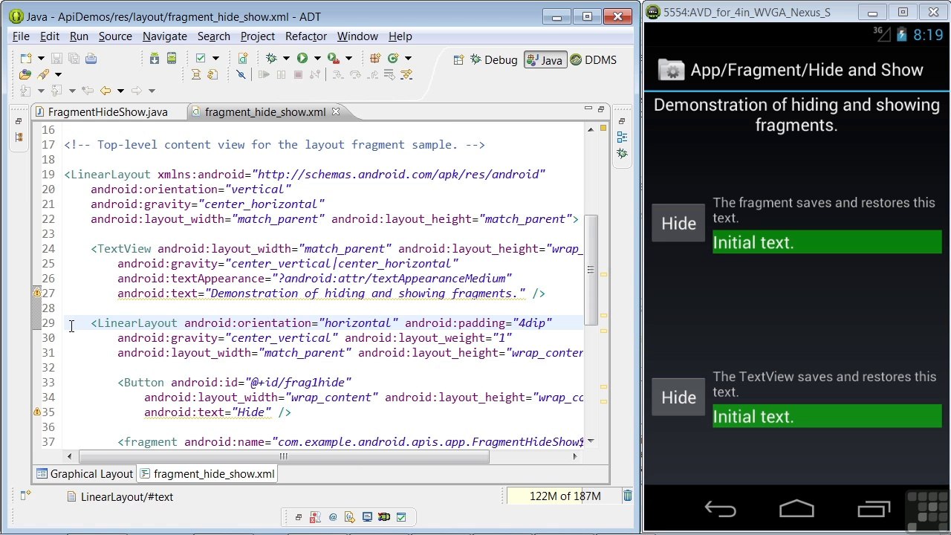Run Android Lint check icon
951x535 pixels.
point(201,58)
